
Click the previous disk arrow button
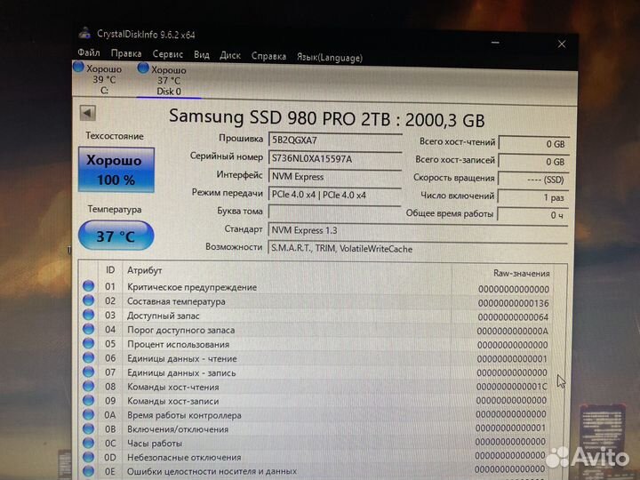click(88, 113)
